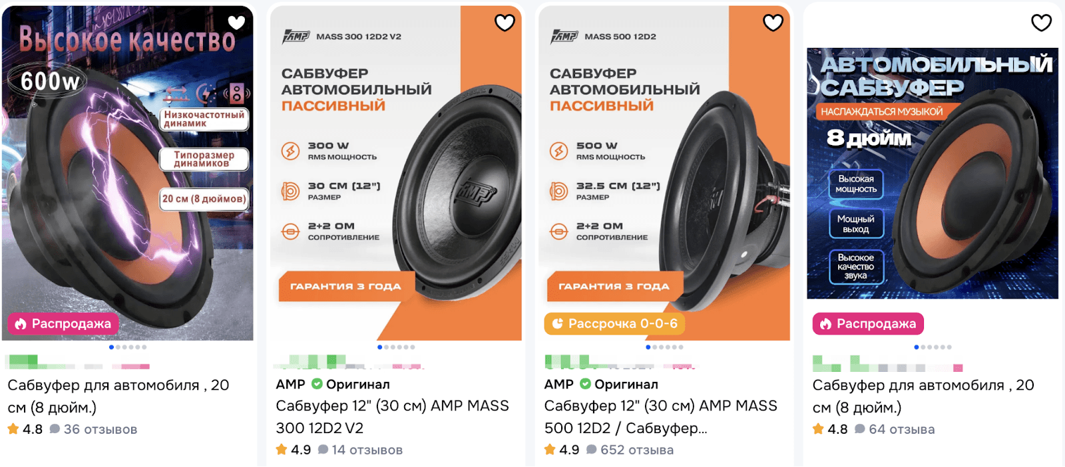Click Рассрочка 0-0-6 badge
This screenshot has height=467, width=1065.
[x=614, y=324]
